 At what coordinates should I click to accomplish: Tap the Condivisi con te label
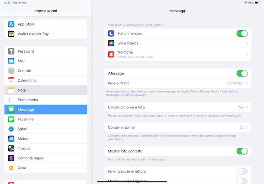coord(121,127)
